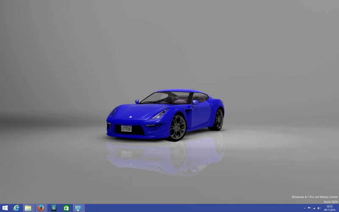This screenshot has width=339, height=212.
Task: Click the Build 9600 watermark text
Action: pyautogui.click(x=331, y=202)
